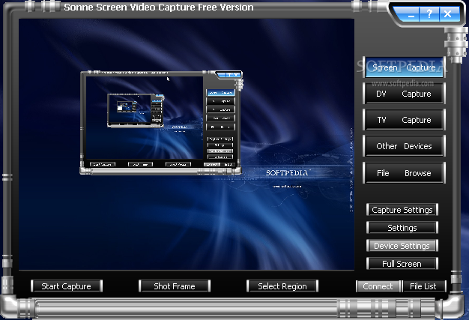Switch to DV Capture mode

point(404,94)
